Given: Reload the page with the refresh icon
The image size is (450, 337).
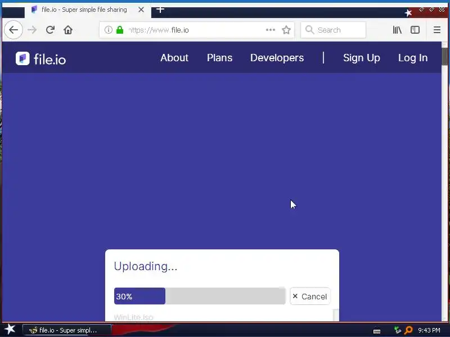Looking at the screenshot, I should pyautogui.click(x=50, y=30).
